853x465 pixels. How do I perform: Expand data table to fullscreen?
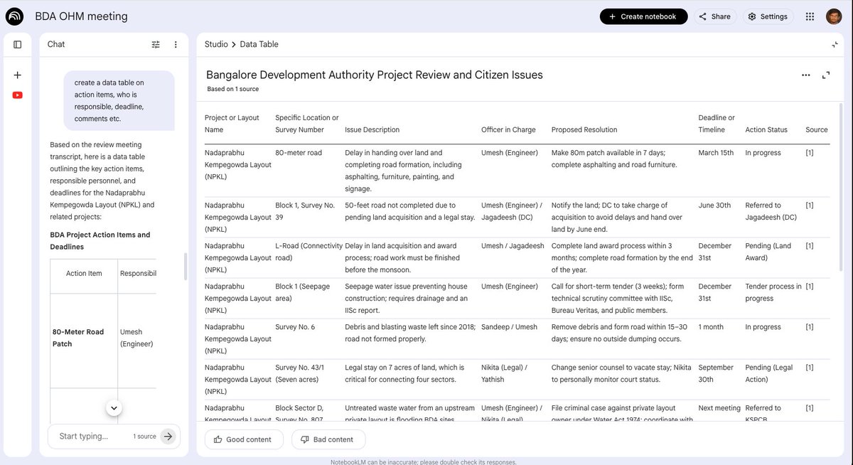coord(826,75)
